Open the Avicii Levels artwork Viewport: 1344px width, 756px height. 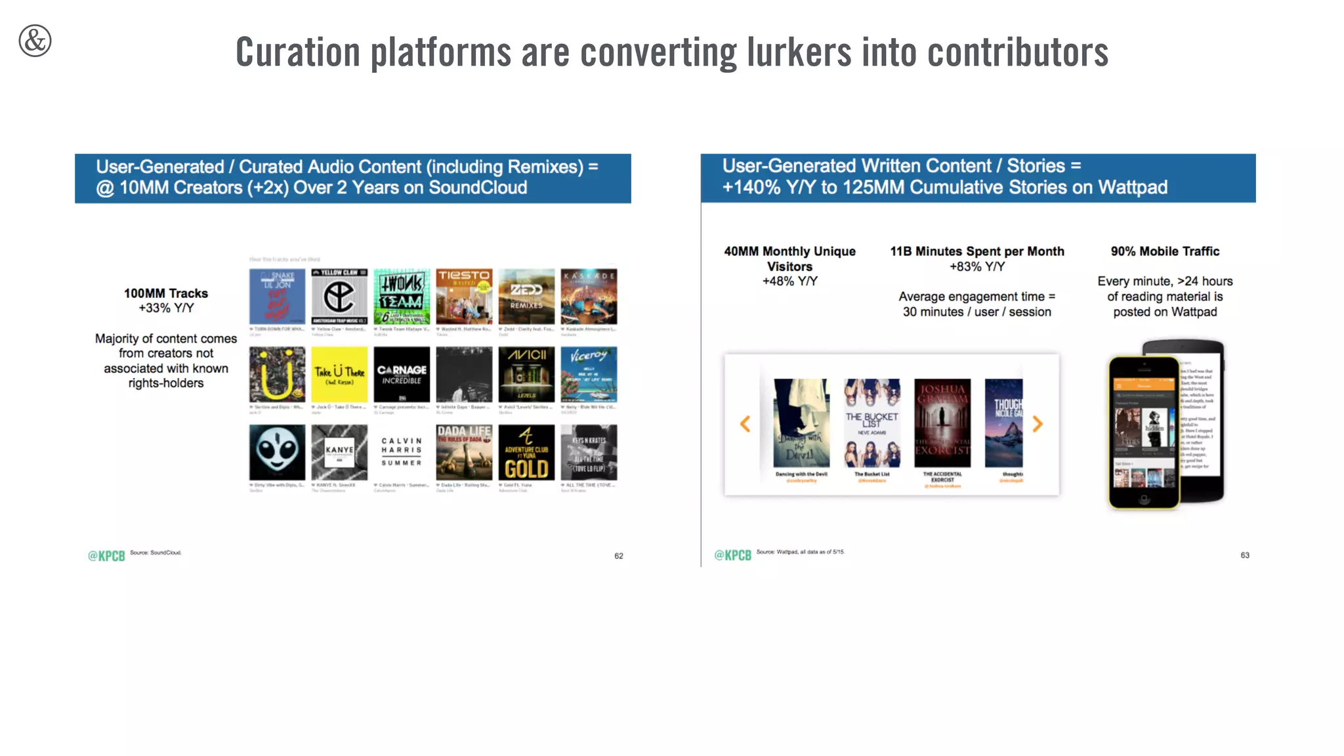pyautogui.click(x=526, y=374)
